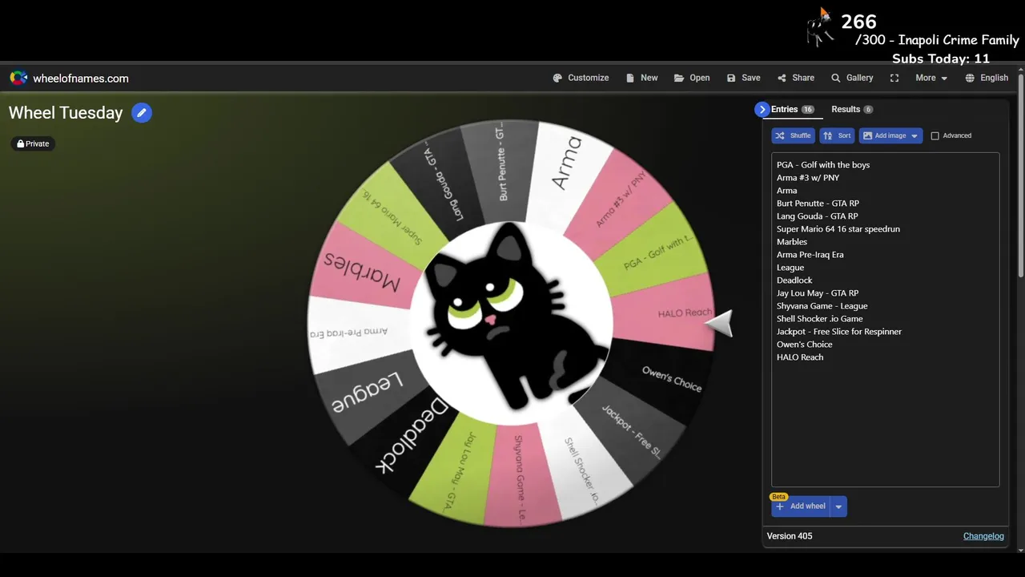Open the Gallery search

click(852, 78)
